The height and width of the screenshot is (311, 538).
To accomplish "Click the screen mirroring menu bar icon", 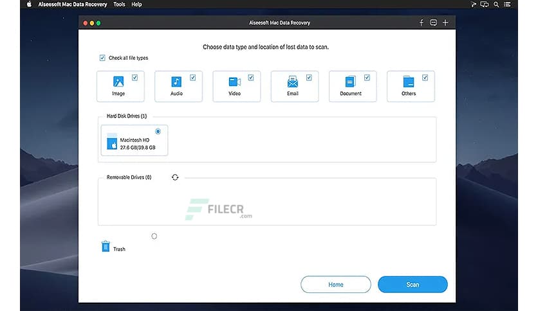I will pyautogui.click(x=485, y=4).
